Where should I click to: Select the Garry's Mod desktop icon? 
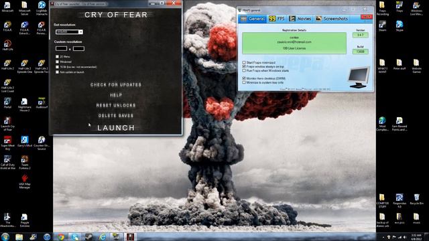pos(24,141)
